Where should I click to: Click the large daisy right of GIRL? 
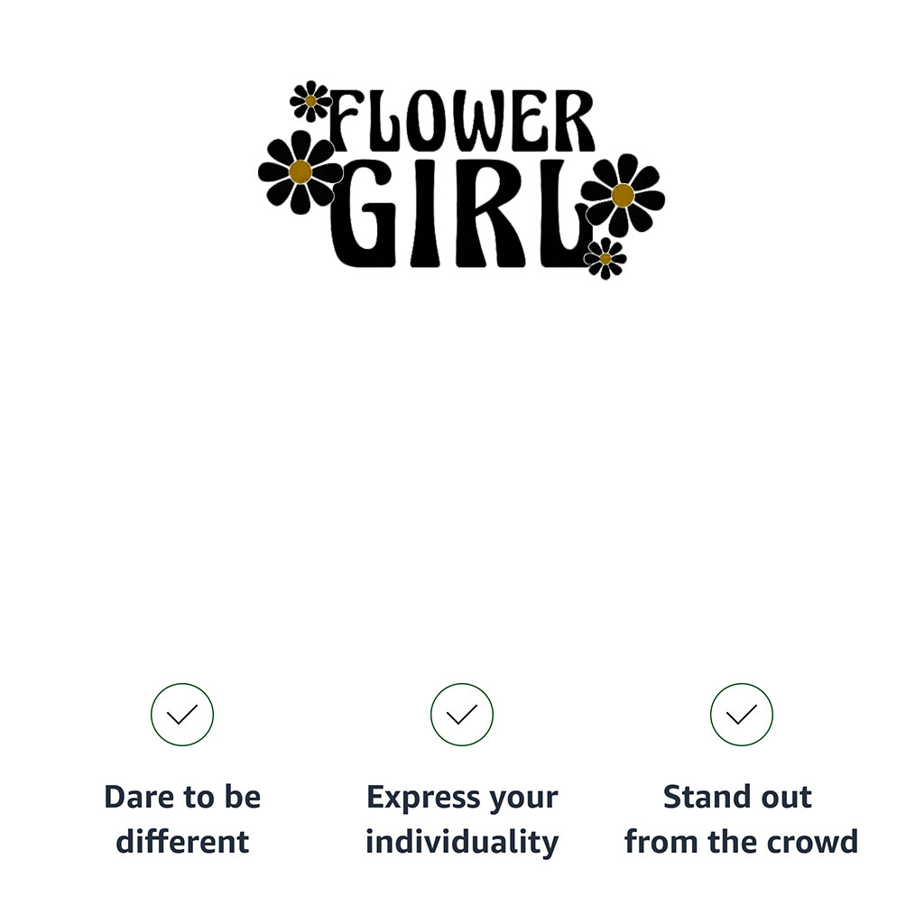point(623,195)
